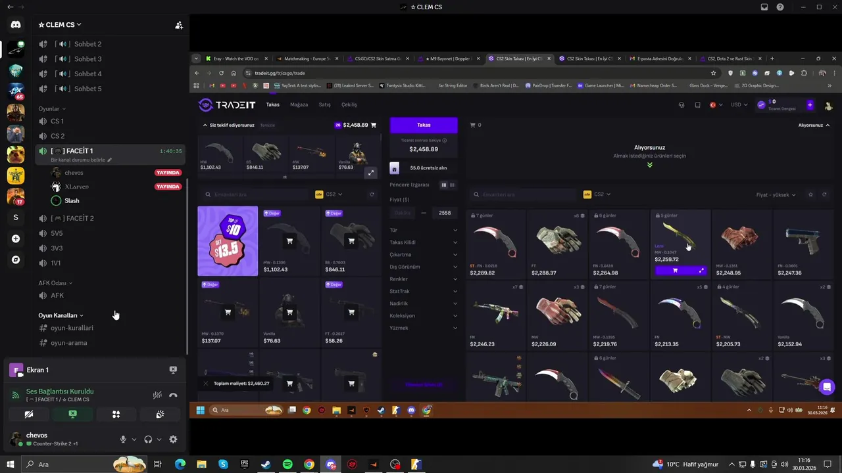Expand the Koleksiyon filter section
Image resolution: width=842 pixels, height=473 pixels.
pos(424,316)
